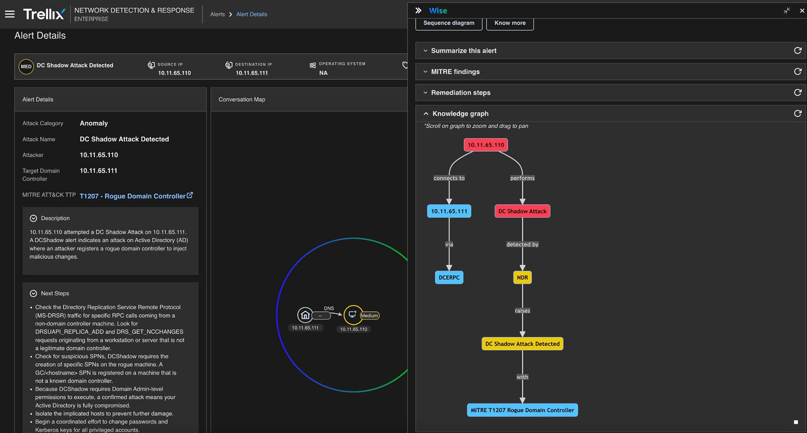Click the home icon node in Conversation Map
807x433 pixels.
click(x=305, y=315)
